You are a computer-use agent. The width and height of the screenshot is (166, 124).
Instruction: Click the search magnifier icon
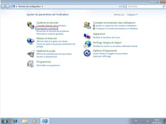tap(163, 7)
